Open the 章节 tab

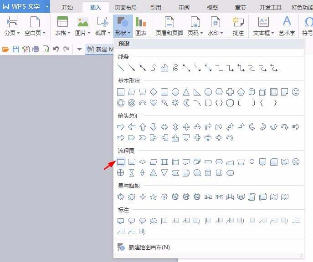(x=241, y=8)
